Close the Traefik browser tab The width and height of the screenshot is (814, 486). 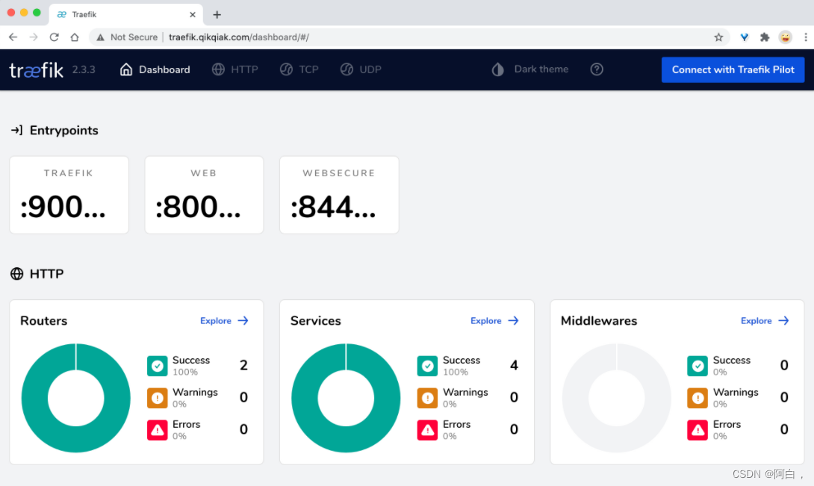193,14
